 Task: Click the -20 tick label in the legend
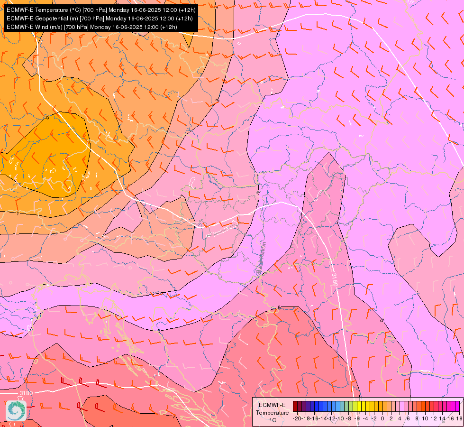pyautogui.click(x=297, y=418)
